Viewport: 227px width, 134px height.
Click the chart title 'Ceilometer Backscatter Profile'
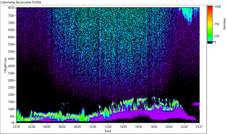[x=21, y=2]
